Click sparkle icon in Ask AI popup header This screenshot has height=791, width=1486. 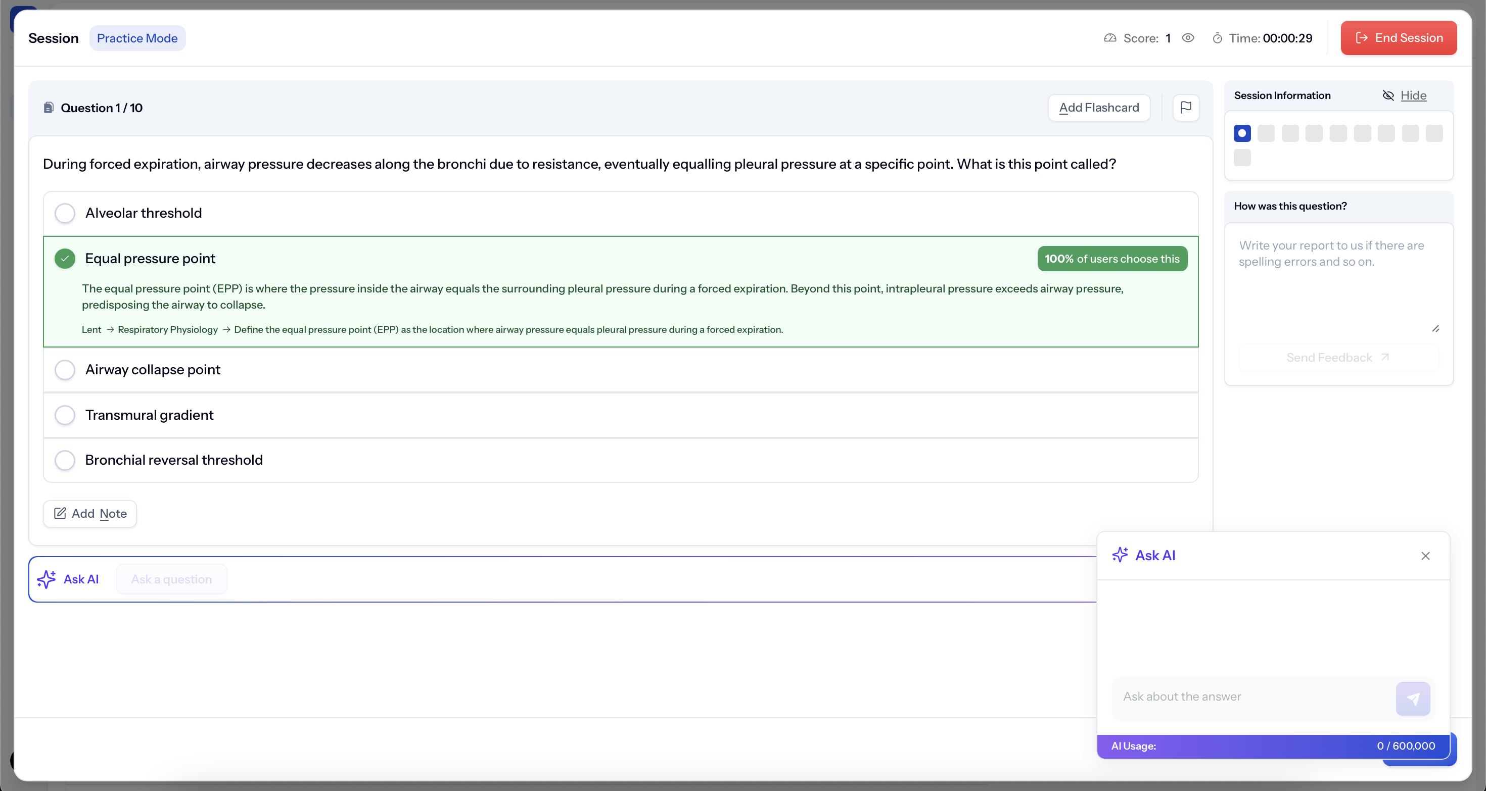[1120, 555]
